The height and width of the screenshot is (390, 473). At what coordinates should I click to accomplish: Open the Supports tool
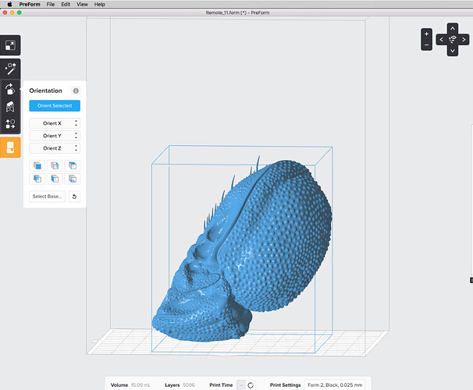click(x=11, y=106)
